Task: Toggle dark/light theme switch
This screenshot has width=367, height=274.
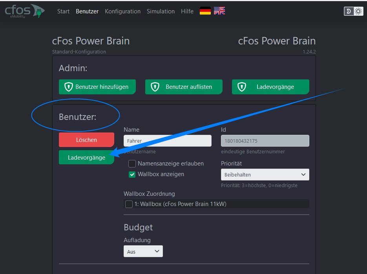Action: (x=353, y=11)
